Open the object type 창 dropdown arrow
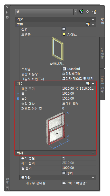The height and width of the screenshot is (196, 110). [x=75, y=12]
